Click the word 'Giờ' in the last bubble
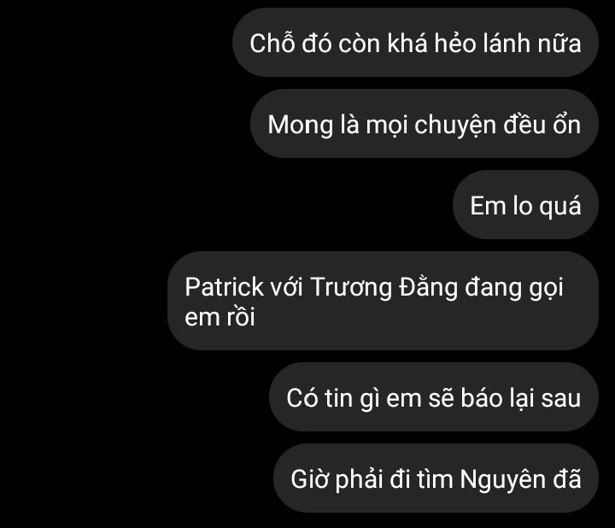The image size is (615, 528). click(309, 478)
